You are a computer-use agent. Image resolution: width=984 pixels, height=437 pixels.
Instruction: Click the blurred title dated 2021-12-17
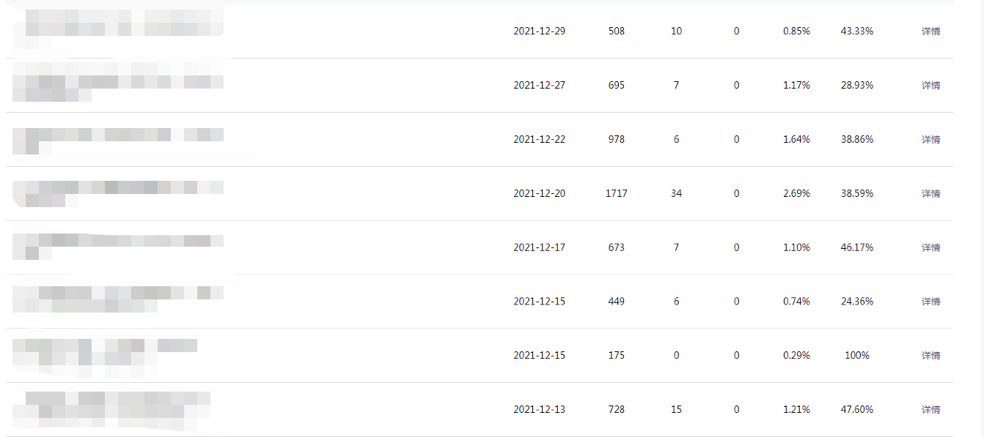click(118, 247)
